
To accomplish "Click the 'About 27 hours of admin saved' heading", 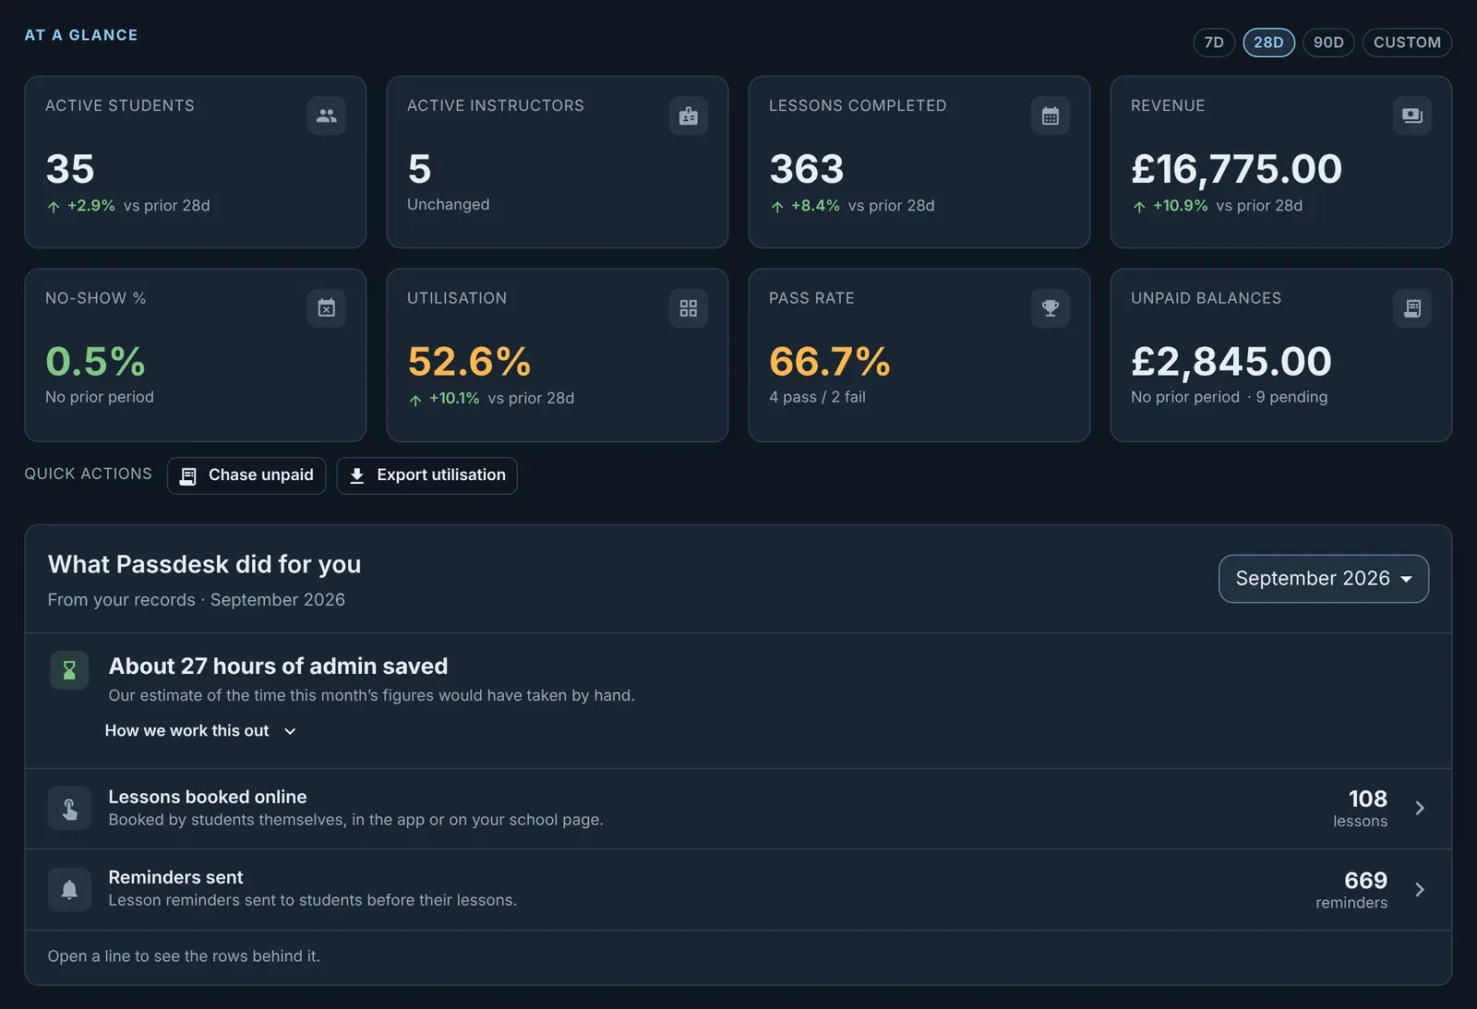I will point(278,667).
